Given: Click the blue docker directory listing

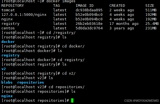Looking at the screenshot, I should tap(8, 42).
